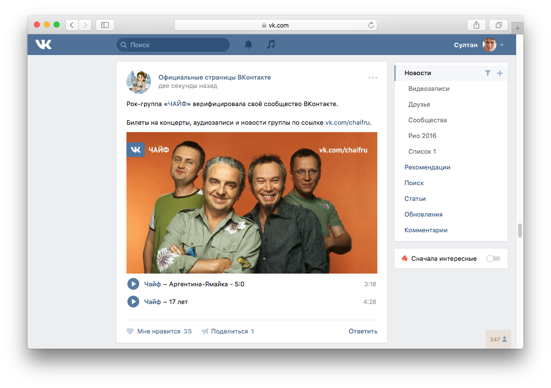This screenshot has width=551, height=388.
Task: Toggle the 'Сначала интересные' switch
Action: tap(493, 258)
